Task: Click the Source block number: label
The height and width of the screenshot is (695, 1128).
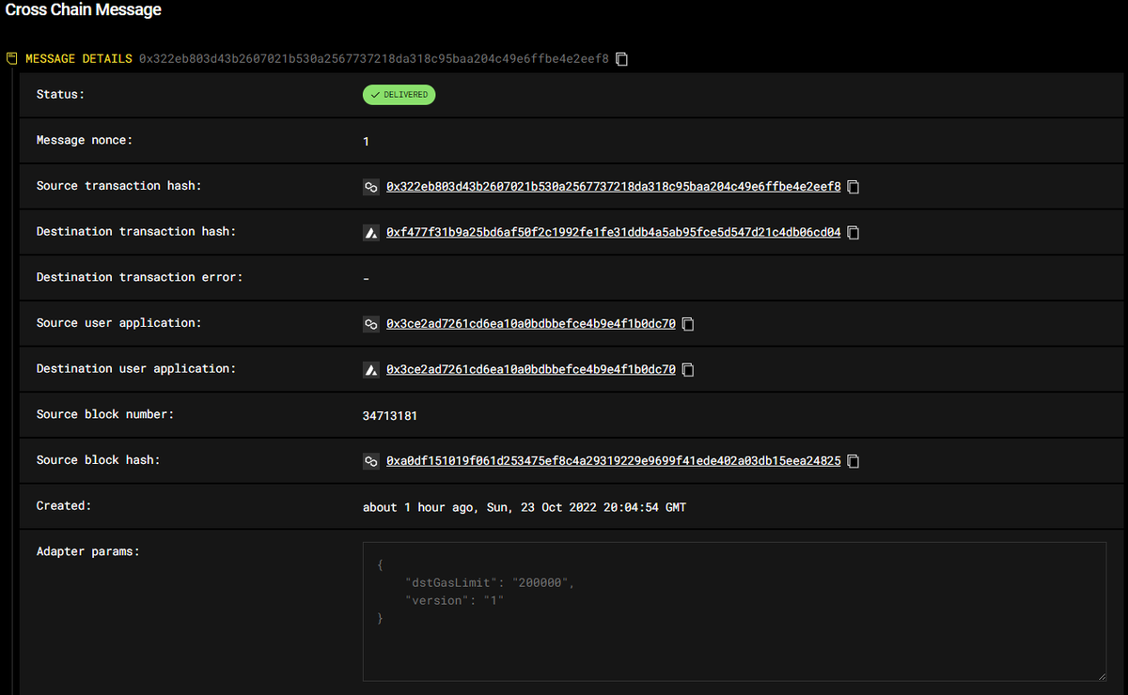Action: (x=105, y=414)
